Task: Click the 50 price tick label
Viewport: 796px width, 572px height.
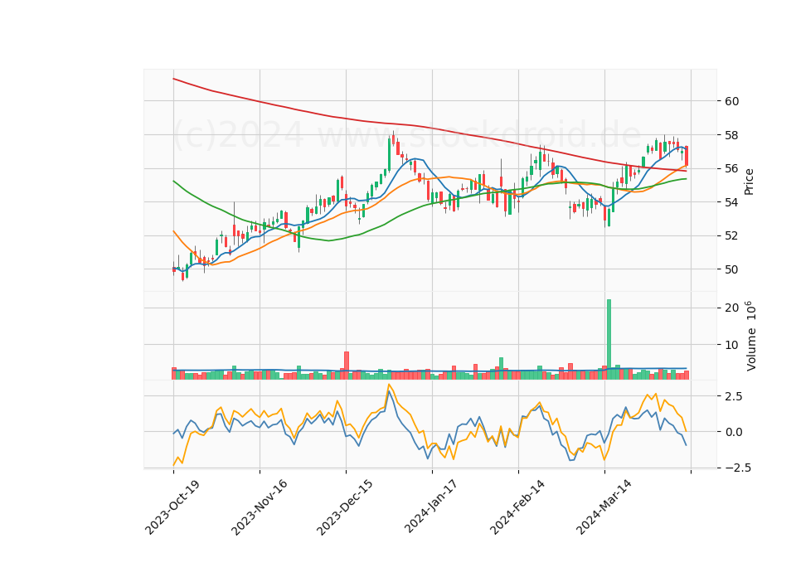Action: point(731,269)
